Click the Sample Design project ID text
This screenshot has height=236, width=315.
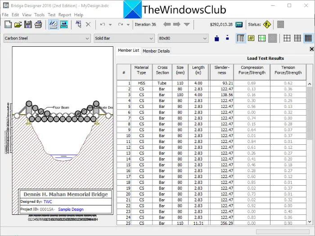pos(71,209)
